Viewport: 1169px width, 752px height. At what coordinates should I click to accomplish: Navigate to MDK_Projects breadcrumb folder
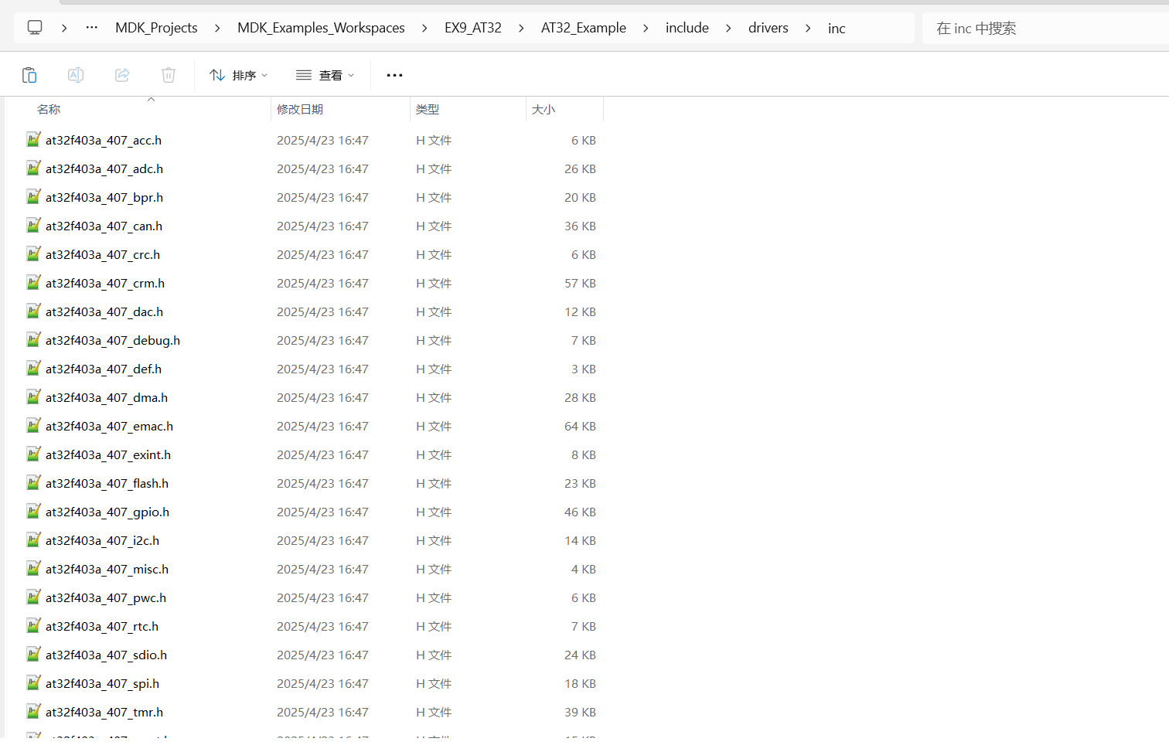pyautogui.click(x=156, y=28)
